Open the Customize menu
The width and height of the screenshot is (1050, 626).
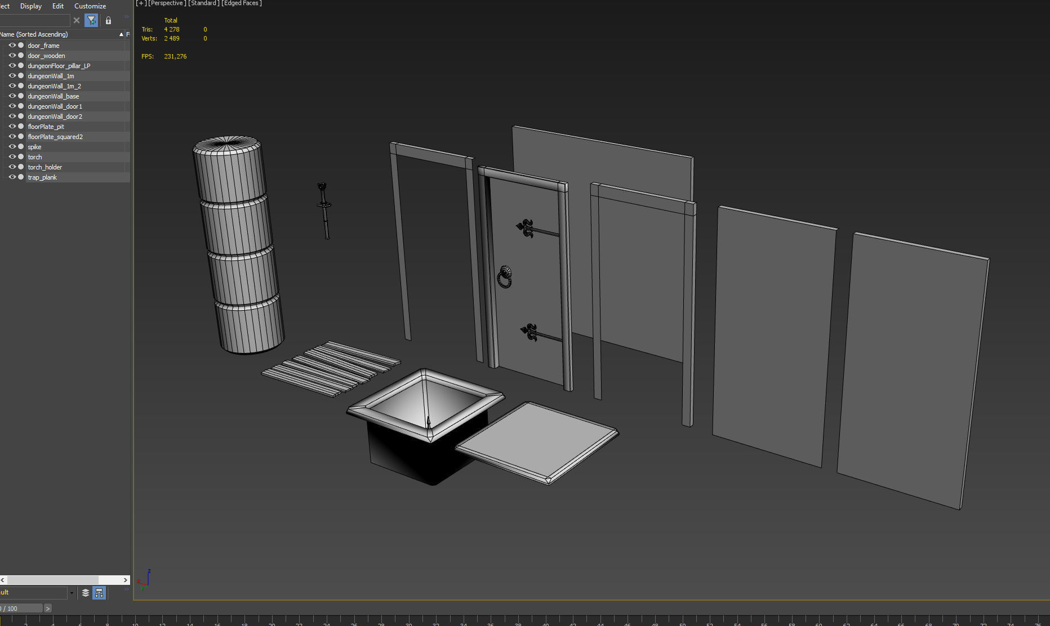(90, 6)
